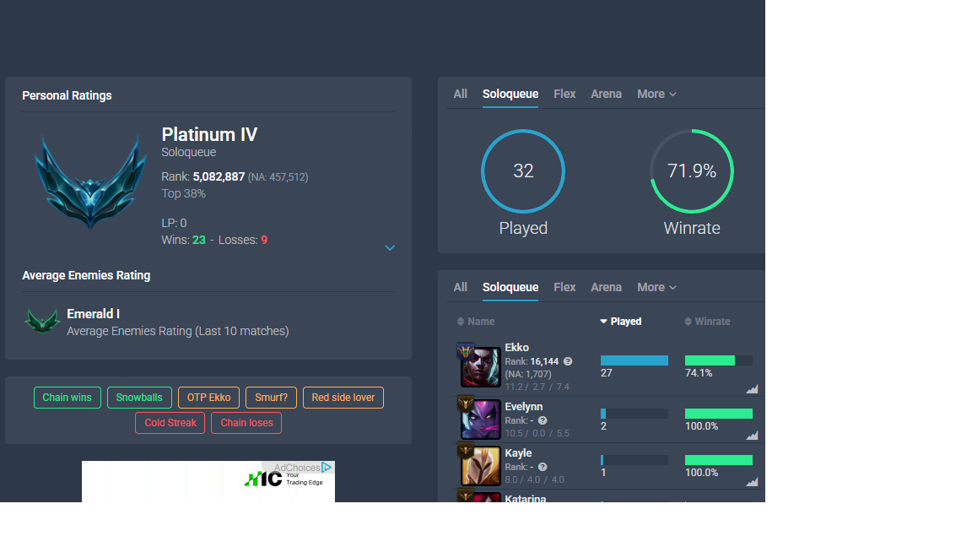This screenshot has height=547, width=972.
Task: Sort champions by Winrate column
Action: (x=707, y=322)
